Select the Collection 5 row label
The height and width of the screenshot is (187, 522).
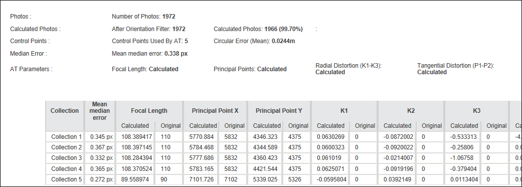[x=66, y=179]
